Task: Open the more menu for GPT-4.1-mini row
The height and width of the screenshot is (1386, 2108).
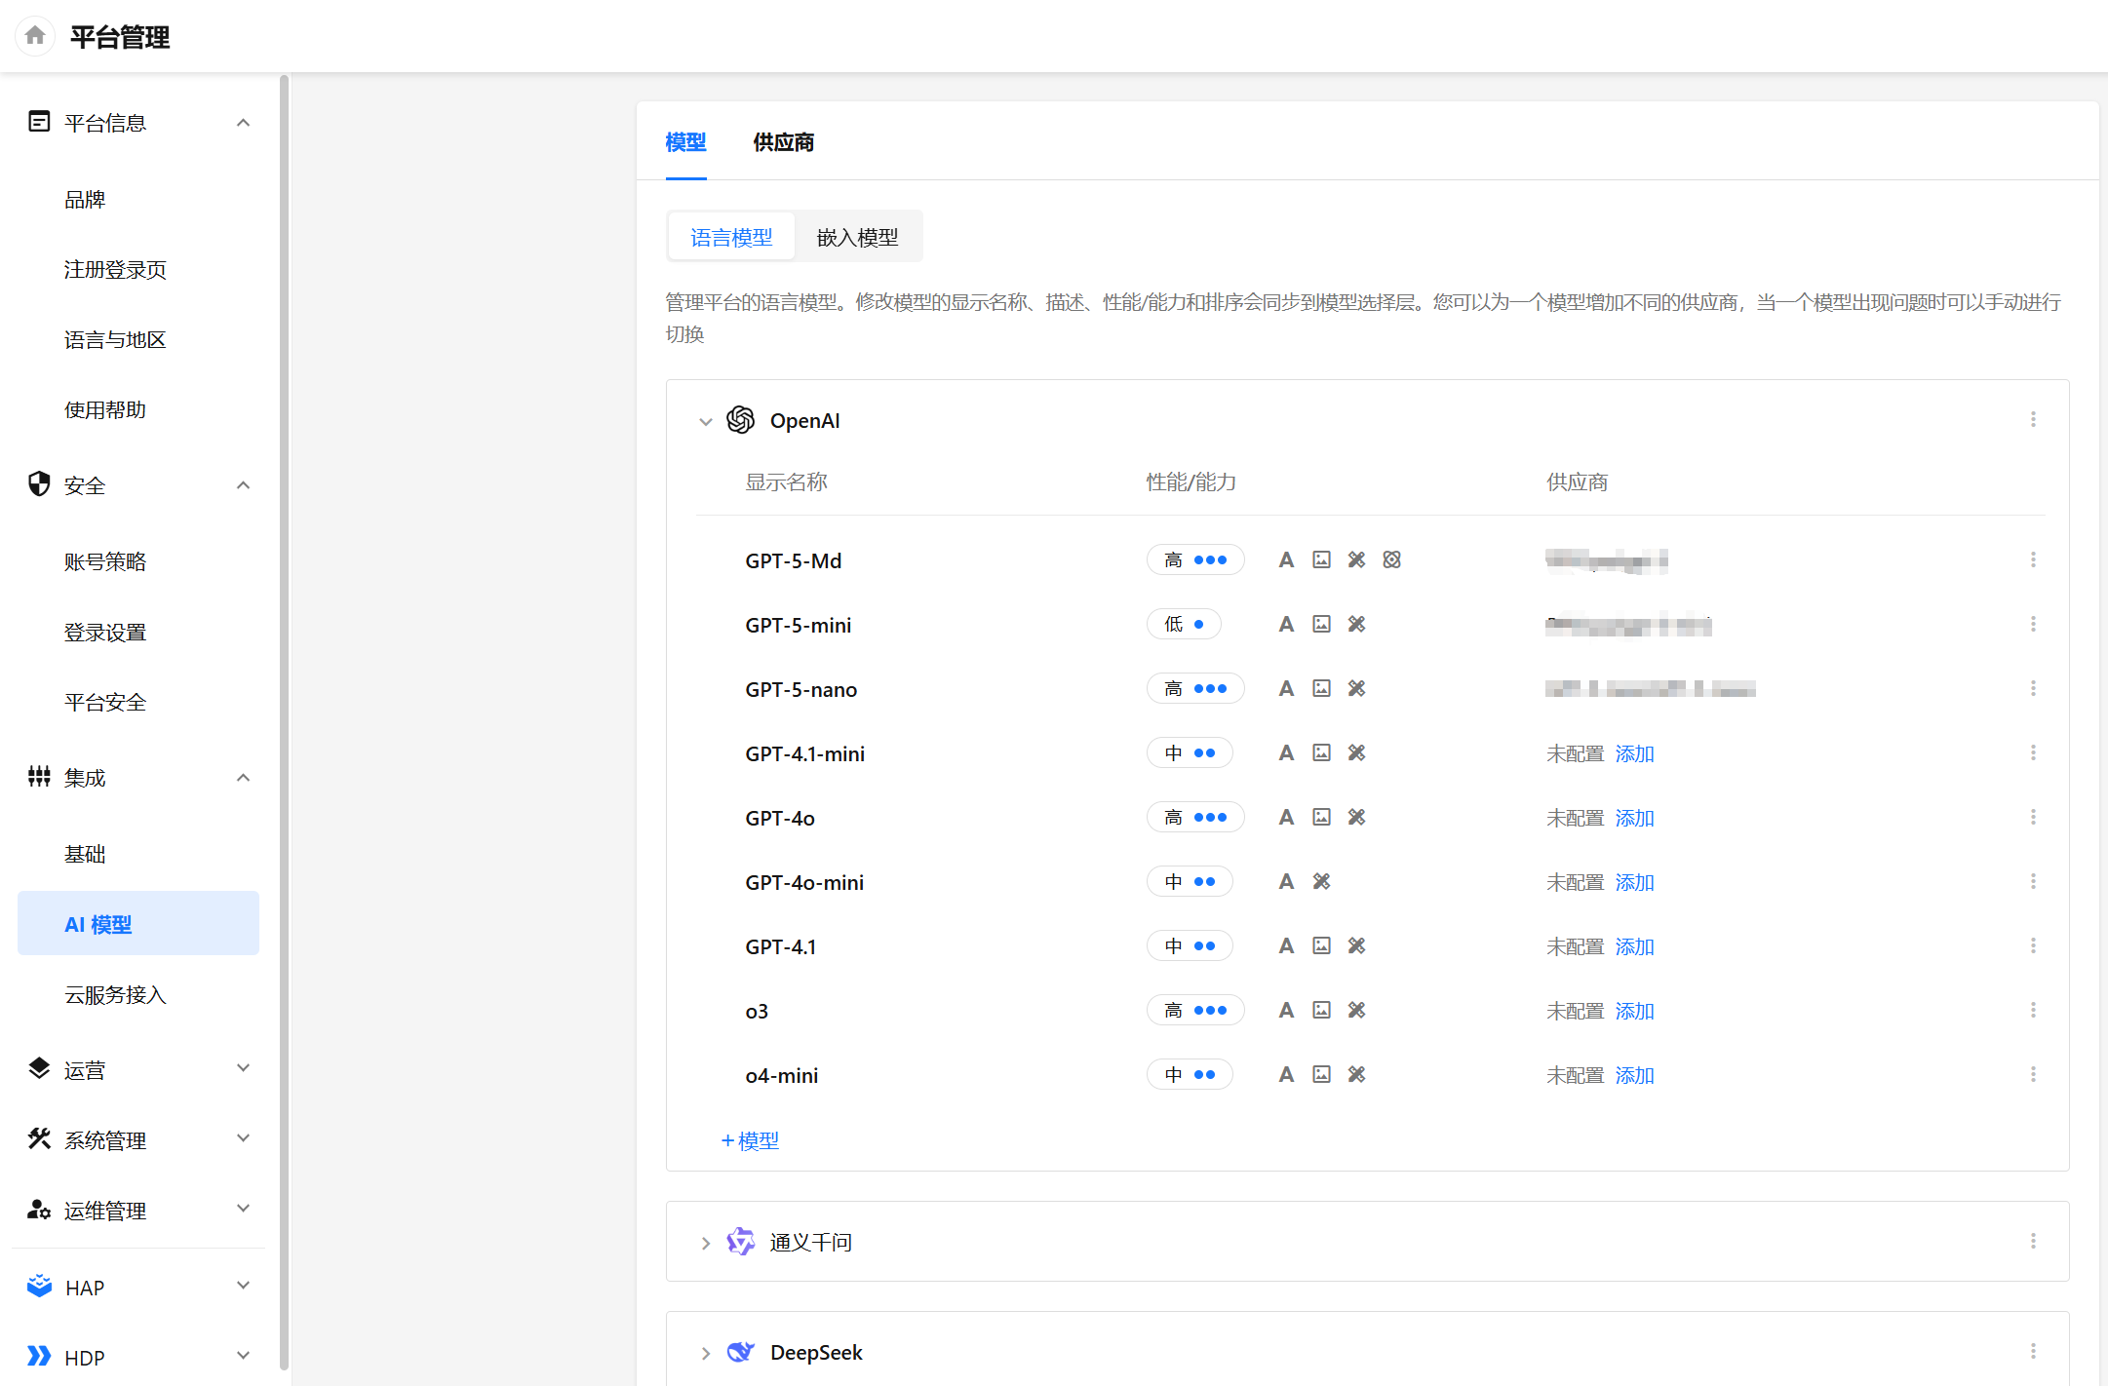Action: [x=2033, y=752]
